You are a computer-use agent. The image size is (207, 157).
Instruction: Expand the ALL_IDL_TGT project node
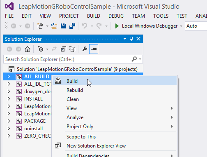[9, 84]
